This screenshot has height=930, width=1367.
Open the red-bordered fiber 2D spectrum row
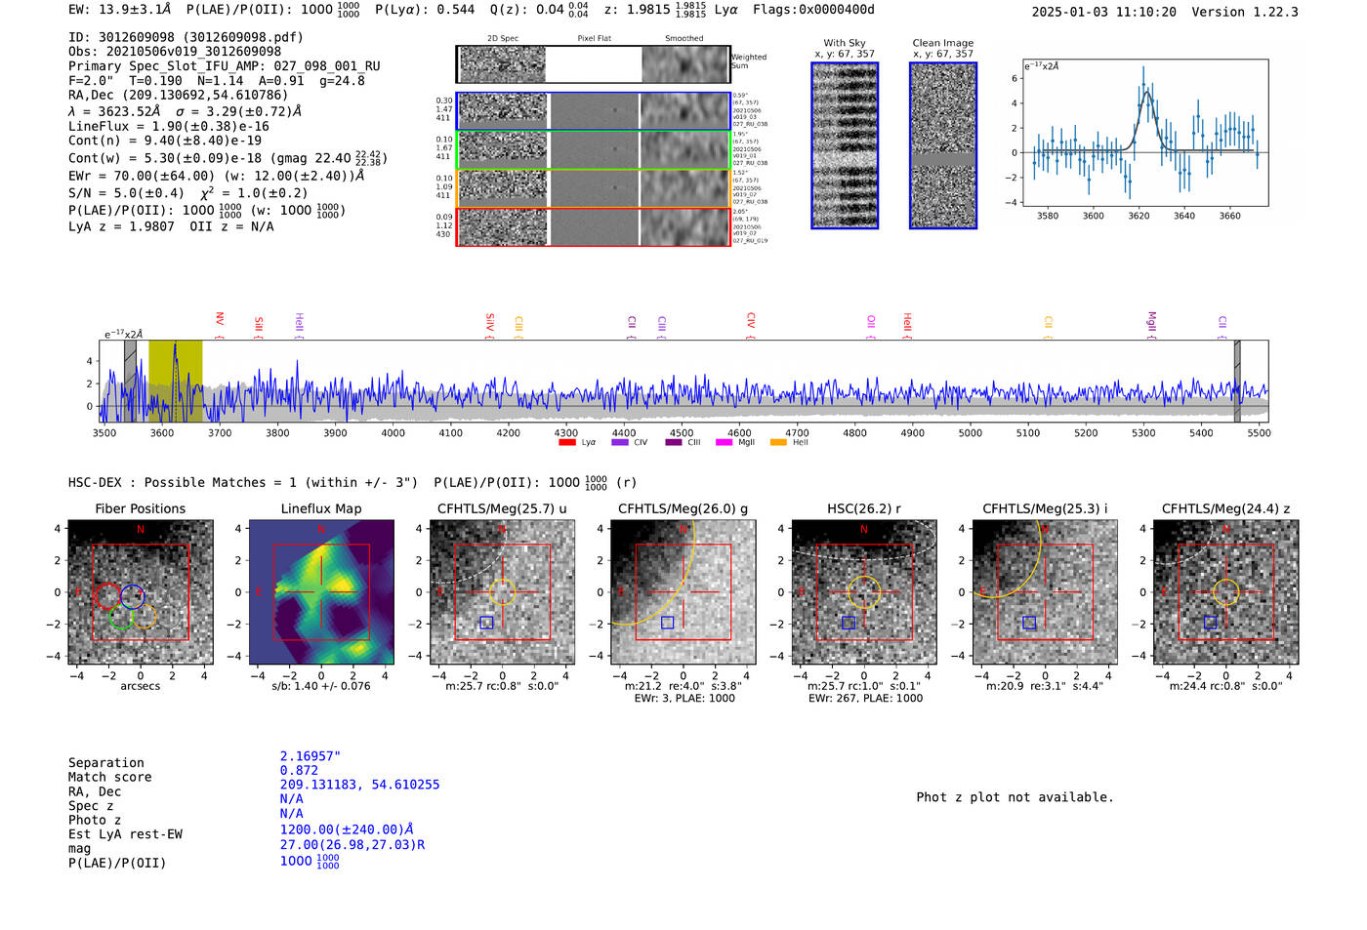point(594,226)
